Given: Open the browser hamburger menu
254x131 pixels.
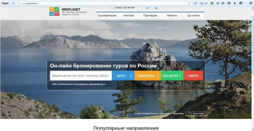Looking at the screenshot, I should point(251,3).
